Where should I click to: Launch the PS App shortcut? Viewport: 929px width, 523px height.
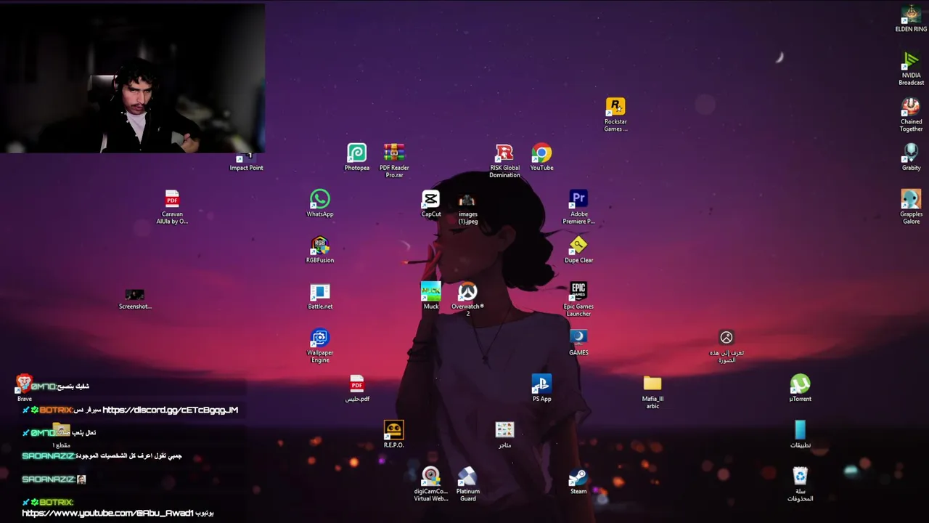[541, 389]
